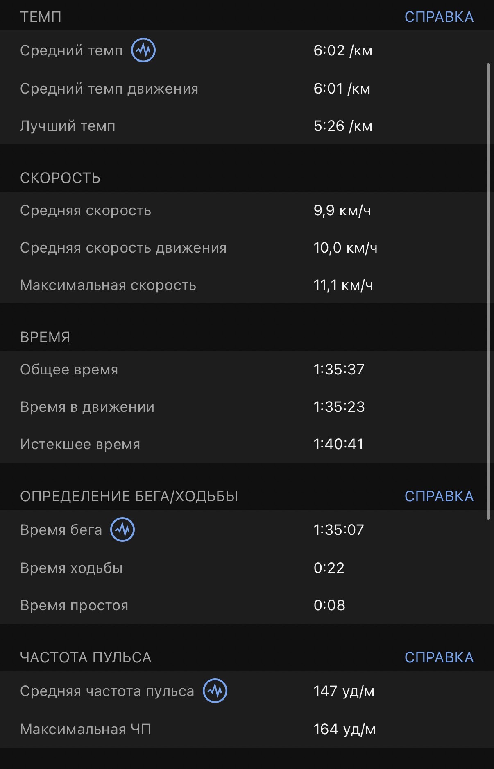
Task: Tap the Средняя скорость value 9,9 км/ч
Action: (342, 210)
